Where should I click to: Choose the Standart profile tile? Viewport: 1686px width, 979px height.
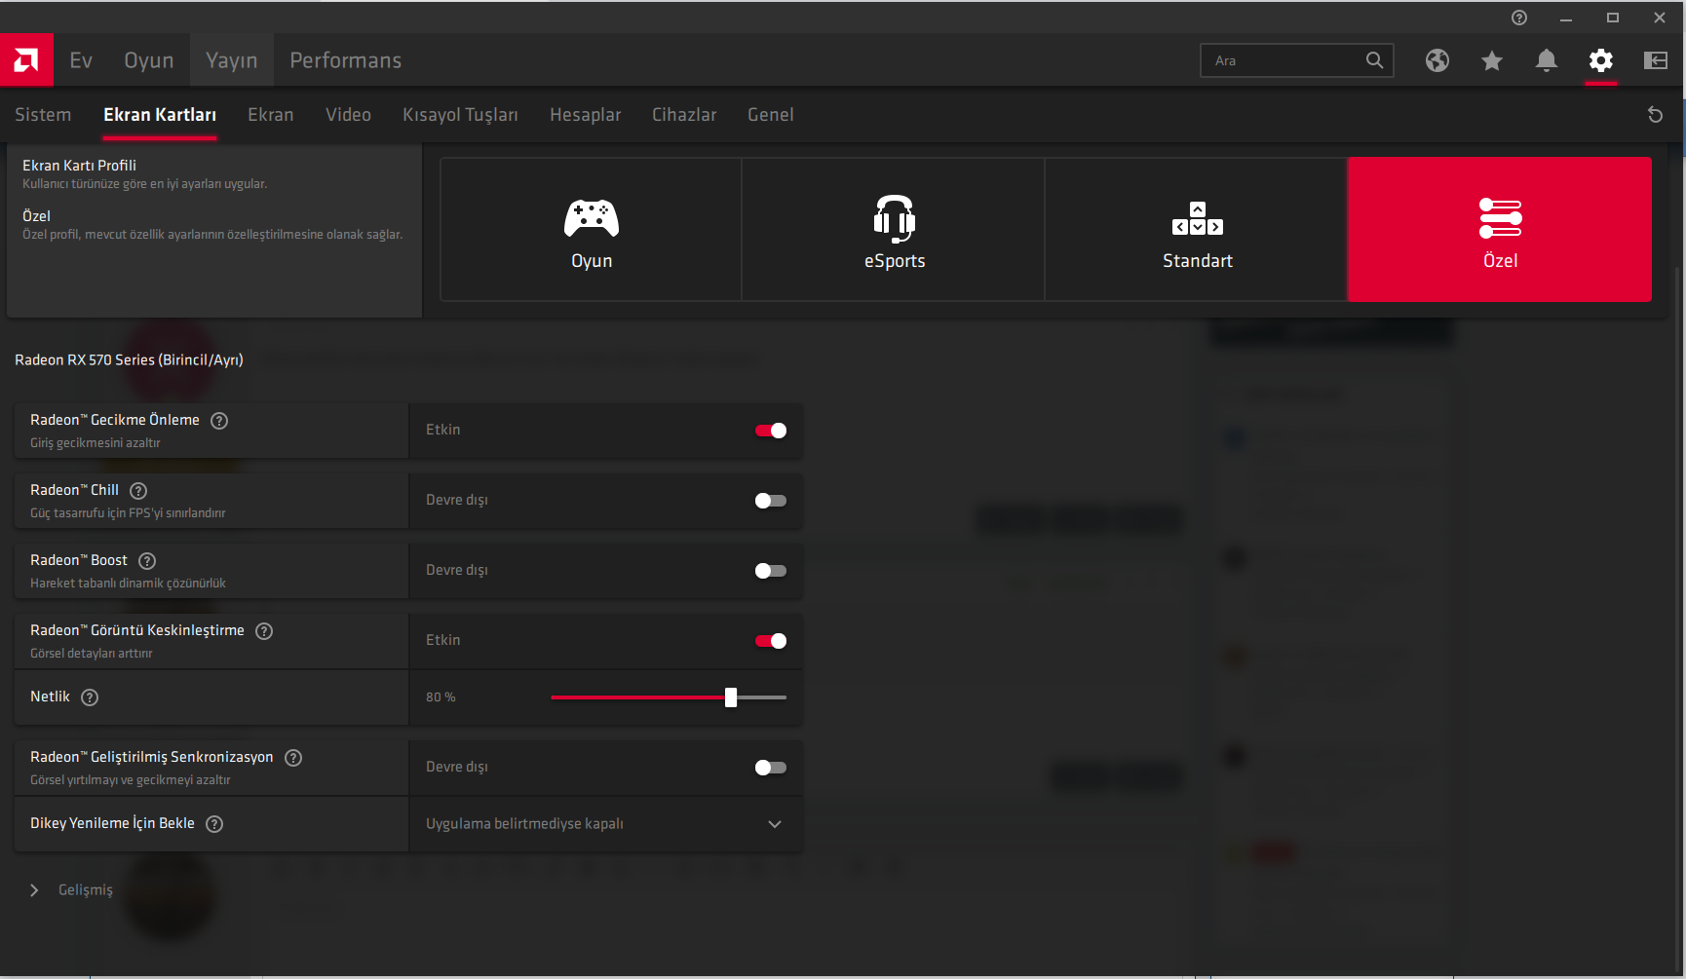1197,230
